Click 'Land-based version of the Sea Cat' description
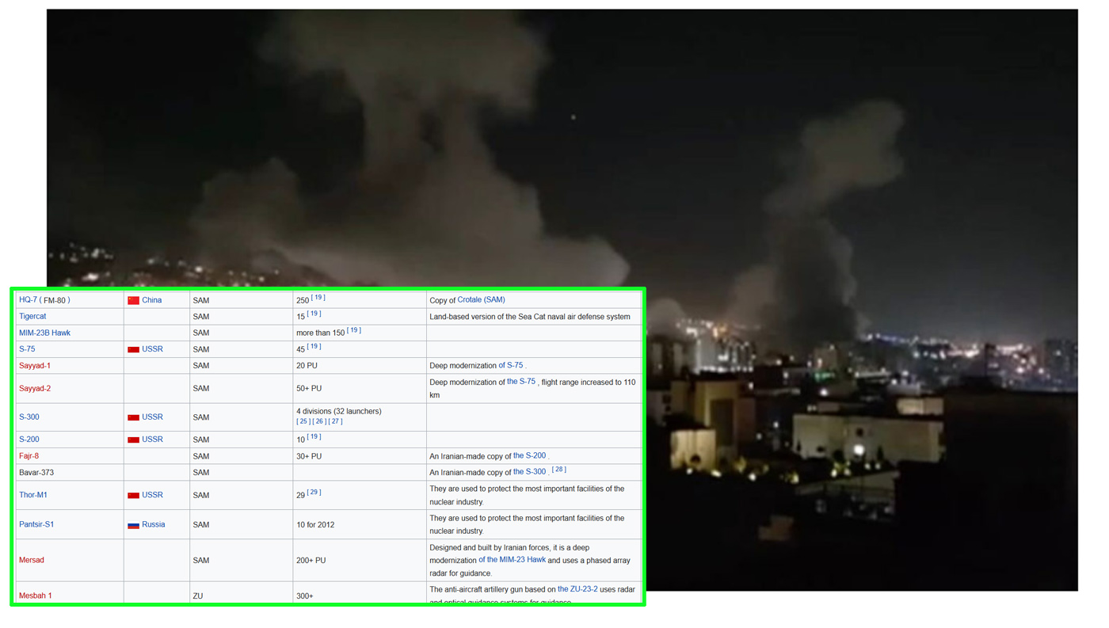1109x628 pixels. click(x=530, y=316)
